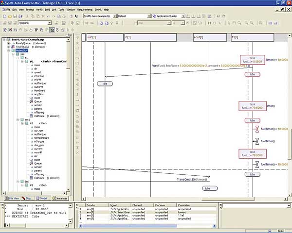Screen dimensions: 292x233
Task: Select the Instances tab
Action: pos(60,199)
